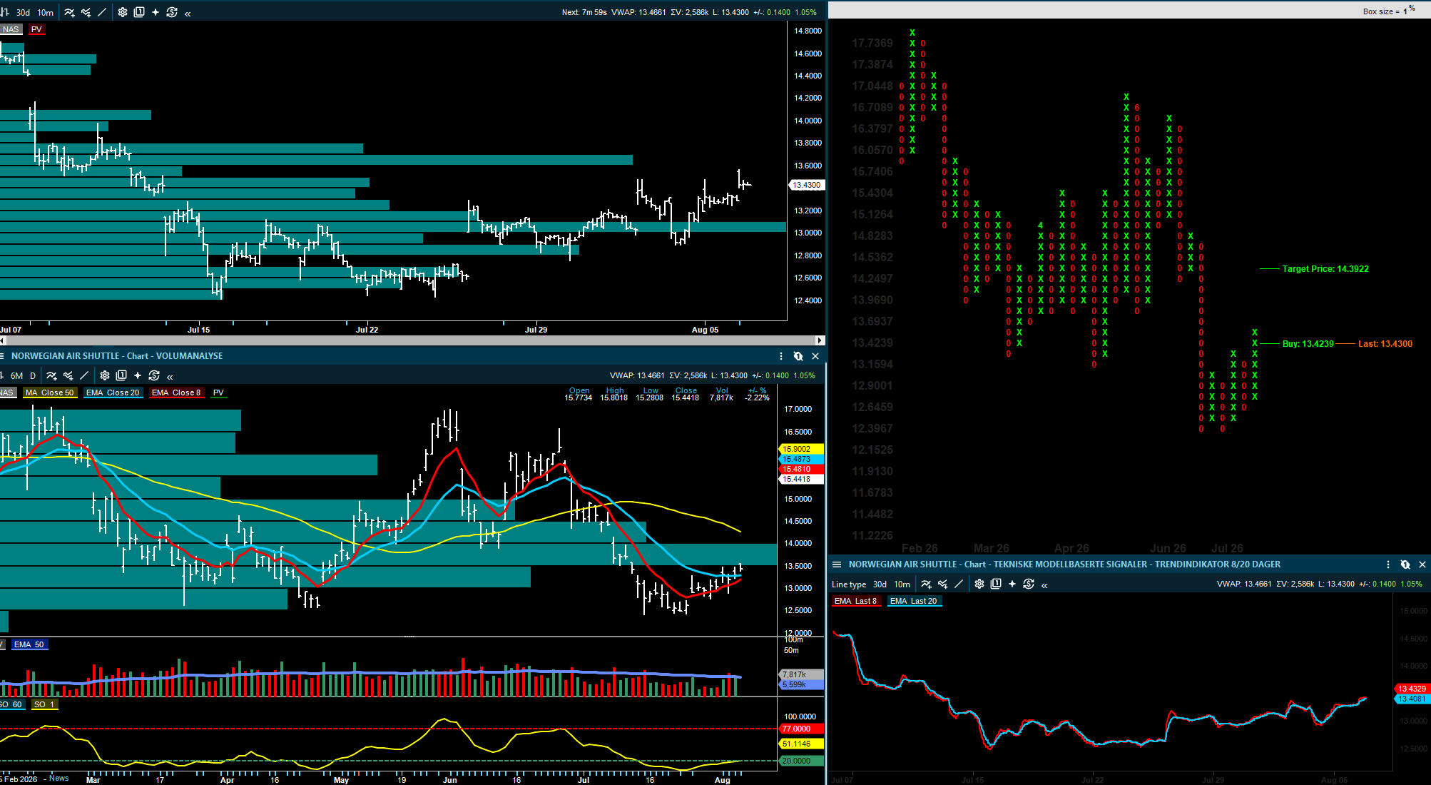
Task: Click left arrow of top chart scrollbar
Action: click(x=3, y=340)
